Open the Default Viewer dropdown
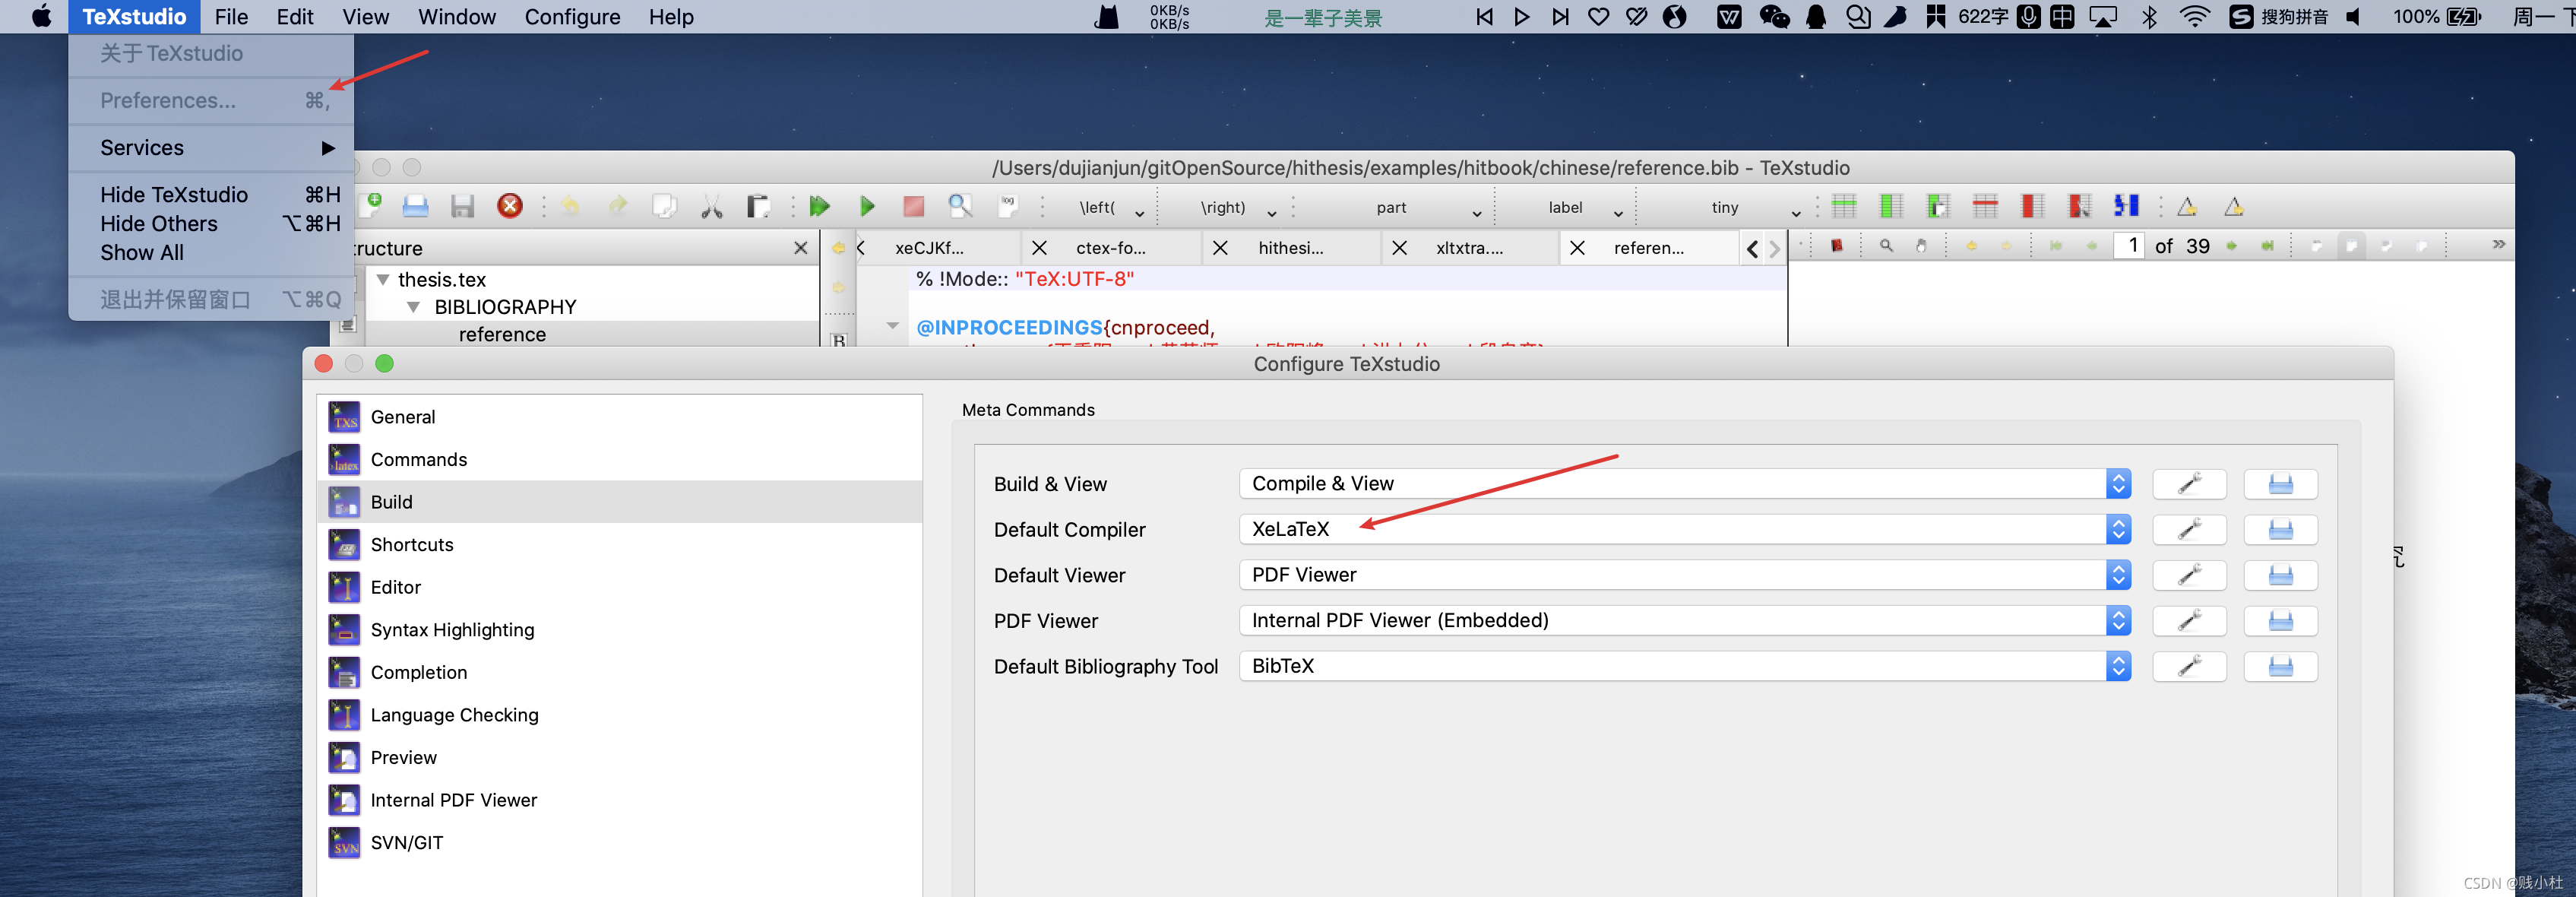This screenshot has height=897, width=2576. [x=1685, y=575]
